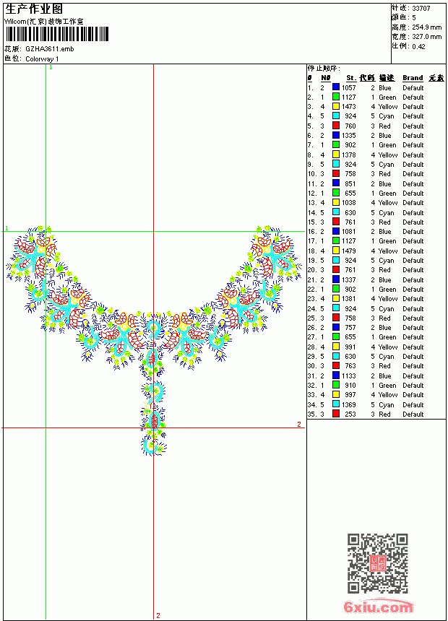Open the 6xiu.com watermark link
The height and width of the screenshot is (621, 448).
pos(378,607)
